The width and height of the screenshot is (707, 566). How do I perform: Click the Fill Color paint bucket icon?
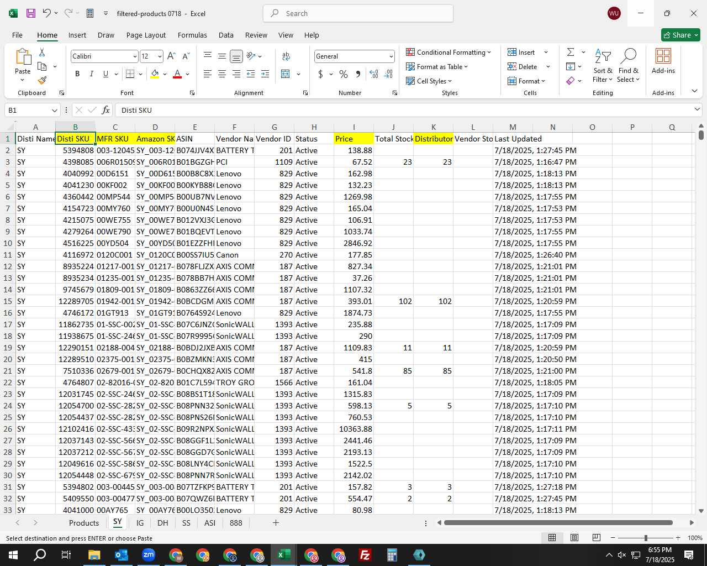coord(155,74)
